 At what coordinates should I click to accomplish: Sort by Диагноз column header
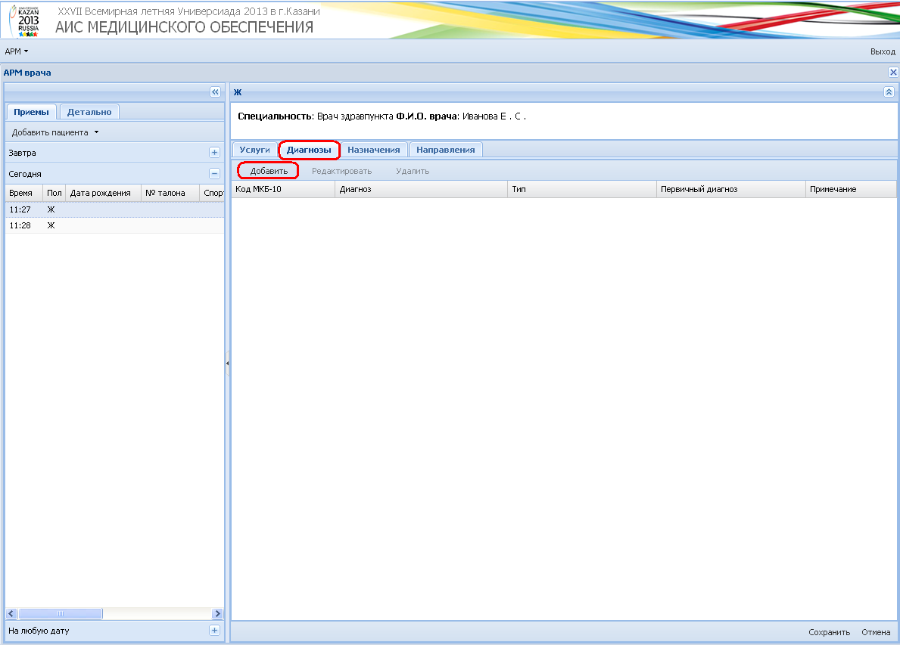[422, 189]
